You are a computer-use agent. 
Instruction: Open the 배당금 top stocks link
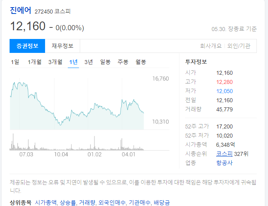point(162,202)
